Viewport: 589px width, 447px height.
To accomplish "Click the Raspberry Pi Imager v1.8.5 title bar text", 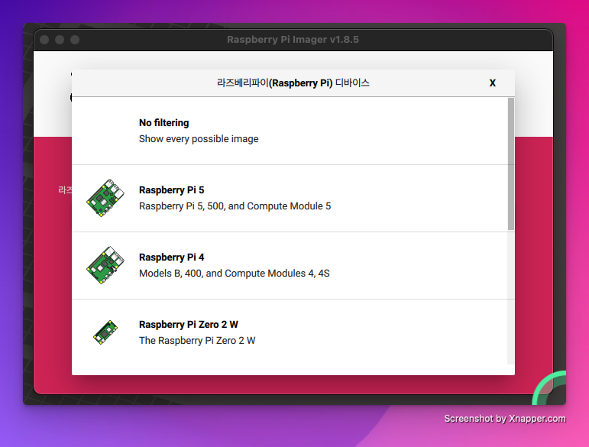I will 293,40.
